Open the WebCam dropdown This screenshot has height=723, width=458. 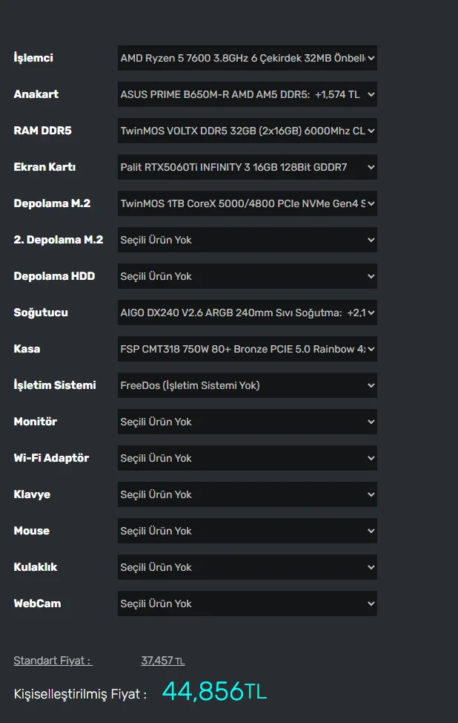pos(247,603)
